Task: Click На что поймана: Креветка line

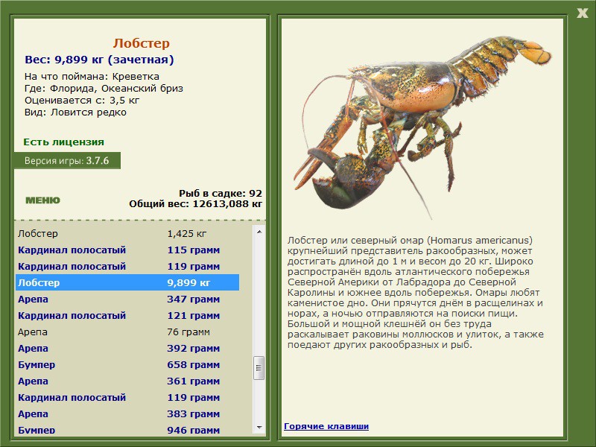Action: [x=92, y=76]
